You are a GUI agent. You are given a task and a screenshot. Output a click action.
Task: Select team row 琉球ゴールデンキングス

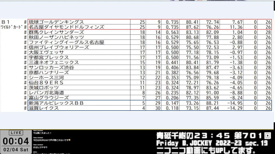pyautogui.click(x=150, y=22)
